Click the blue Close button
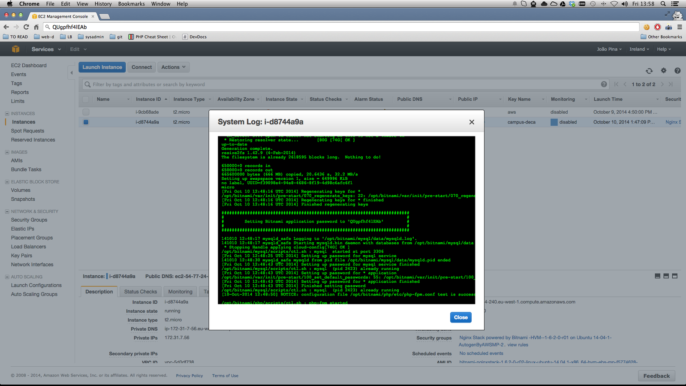 click(461, 317)
